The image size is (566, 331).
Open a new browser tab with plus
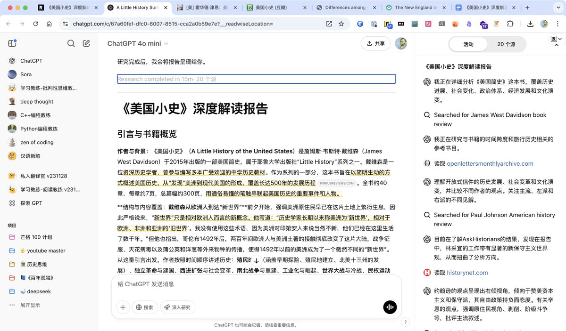pyautogui.click(x=527, y=8)
